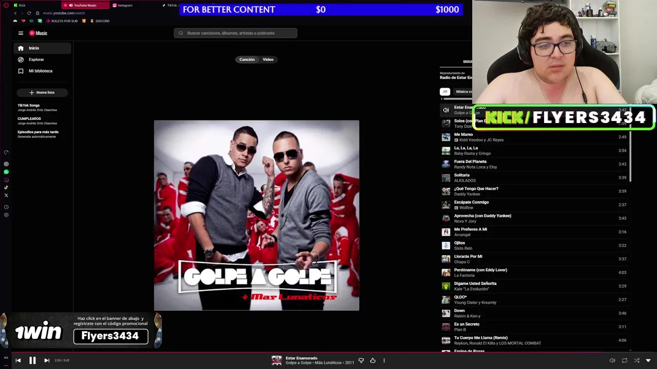Open the TikTok sidebar icon
657x369 pixels.
[6, 188]
